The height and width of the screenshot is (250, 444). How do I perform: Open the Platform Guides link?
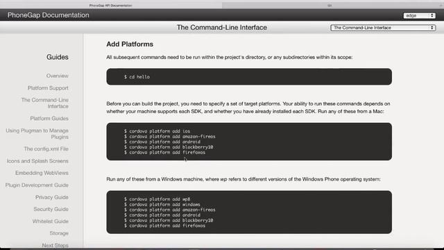tap(49, 119)
